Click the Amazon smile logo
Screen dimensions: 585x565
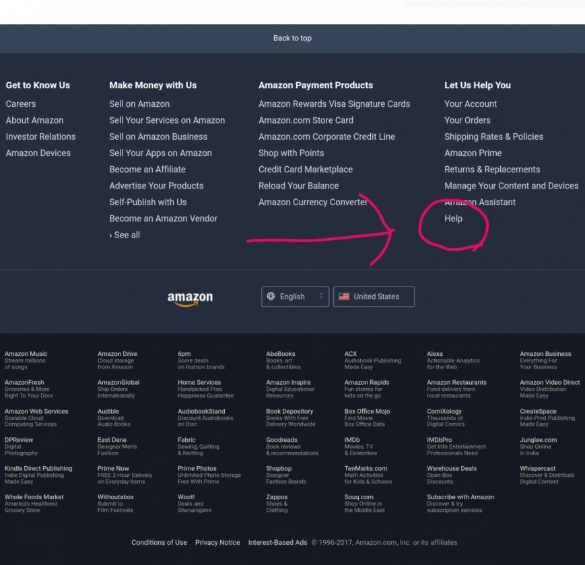(190, 299)
